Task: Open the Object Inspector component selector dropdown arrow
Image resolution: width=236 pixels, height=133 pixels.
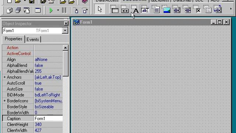Action: tap(65, 30)
